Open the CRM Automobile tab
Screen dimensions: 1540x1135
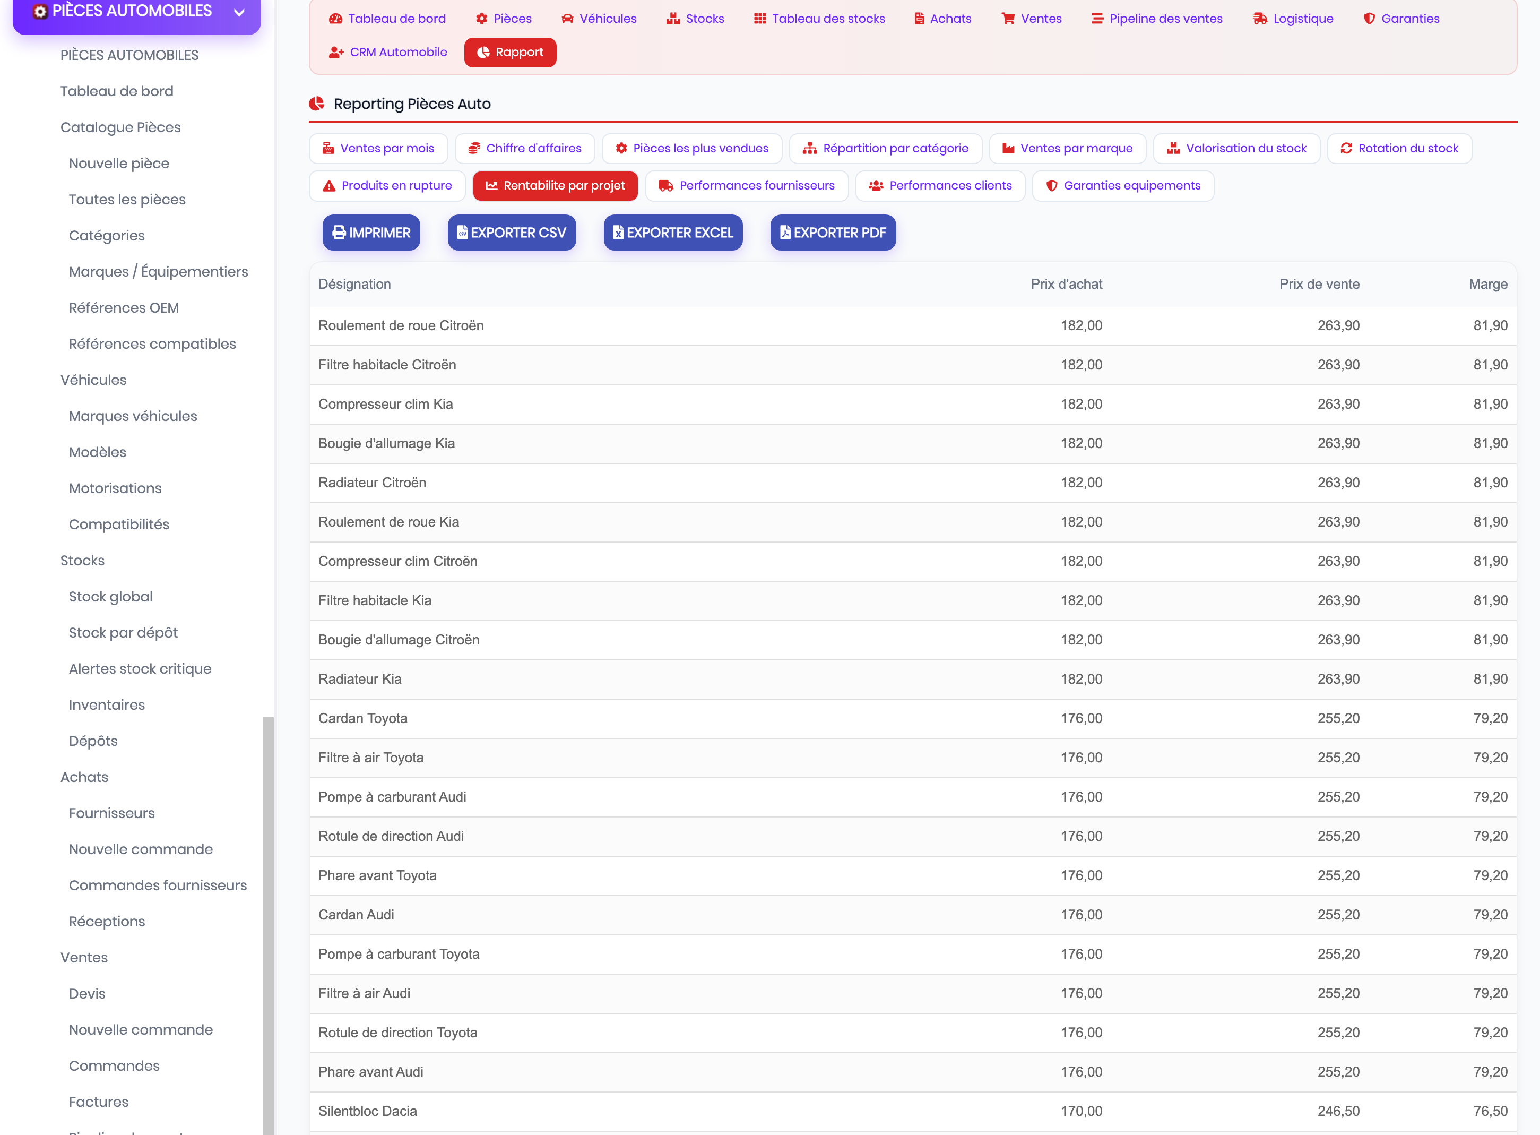(388, 52)
